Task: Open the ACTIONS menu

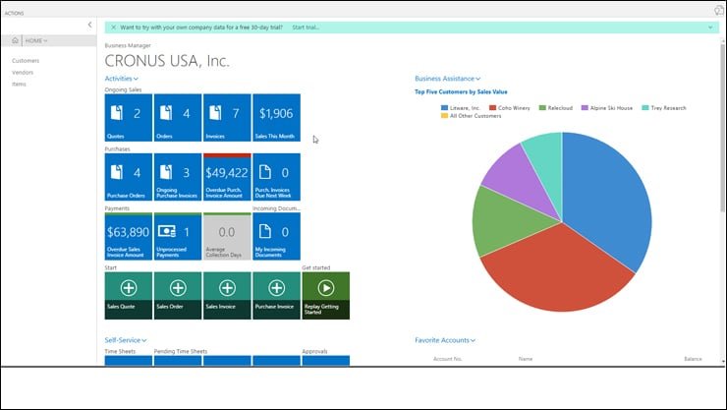Action: [14, 13]
